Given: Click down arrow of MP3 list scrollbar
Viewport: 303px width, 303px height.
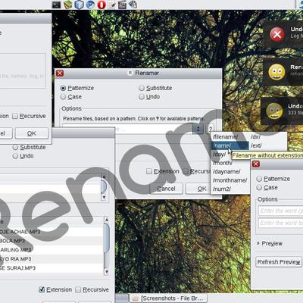Looking at the screenshot, I should tap(107, 272).
